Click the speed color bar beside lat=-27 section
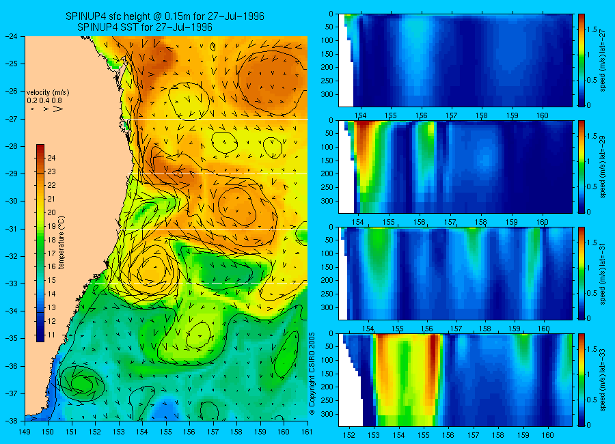Screen dimensions: 615x444 581,60
